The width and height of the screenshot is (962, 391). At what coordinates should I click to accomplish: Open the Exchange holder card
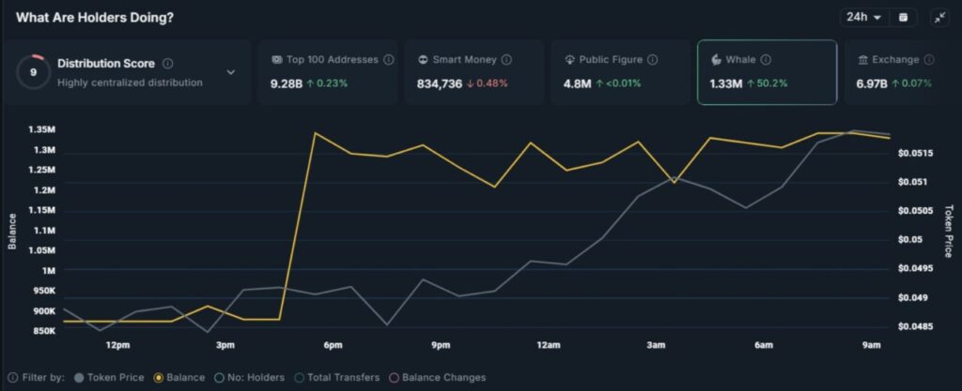pos(897,72)
